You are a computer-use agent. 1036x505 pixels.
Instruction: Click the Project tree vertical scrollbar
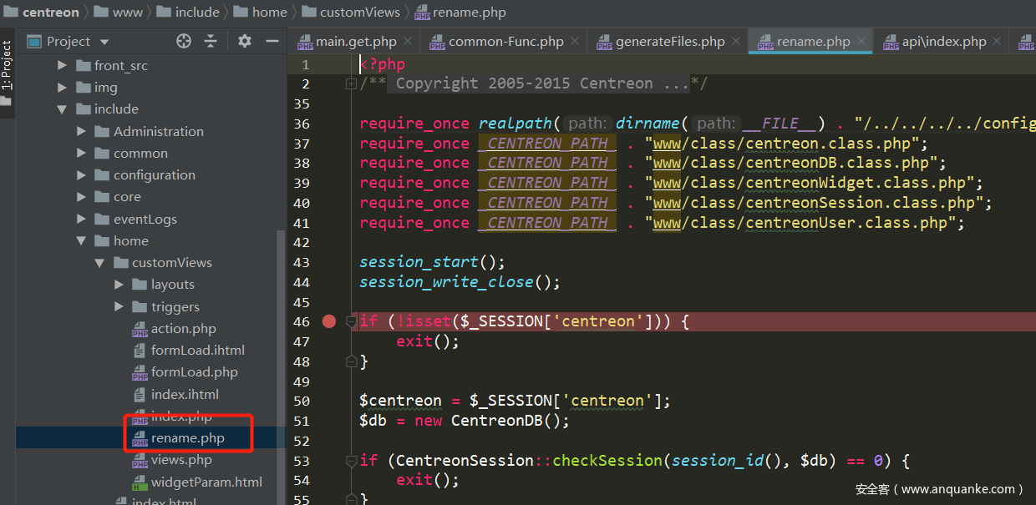pos(281,334)
